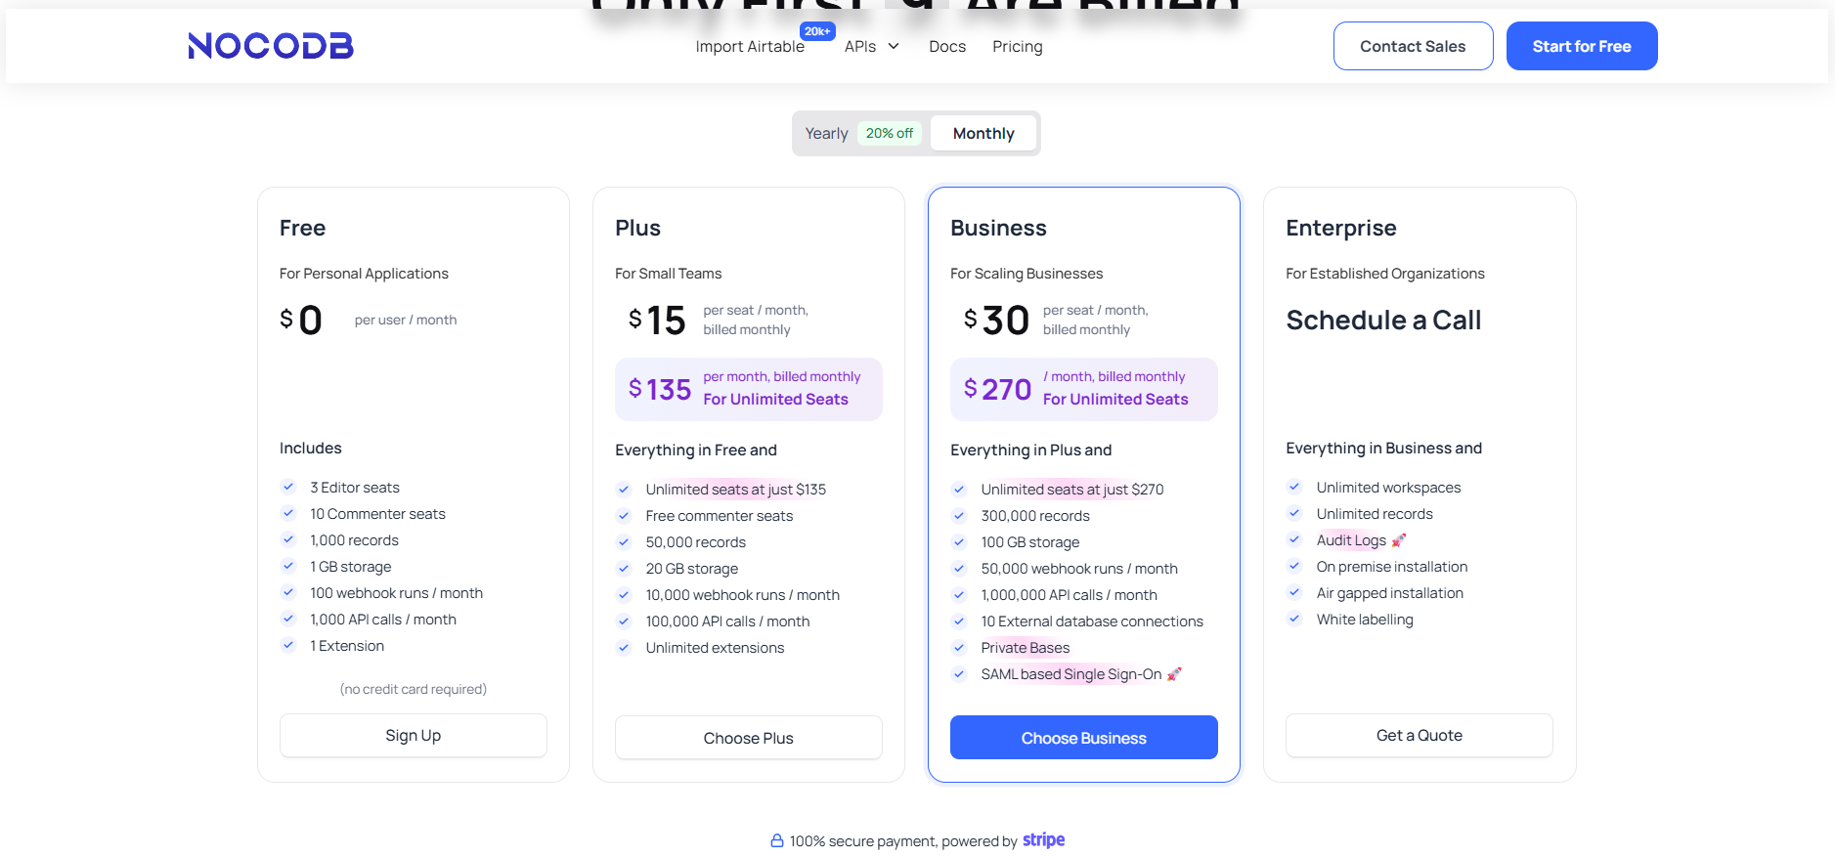The image size is (1835, 857).
Task: Click checkmark icon beside 3 Editor seats
Action: coord(288,487)
